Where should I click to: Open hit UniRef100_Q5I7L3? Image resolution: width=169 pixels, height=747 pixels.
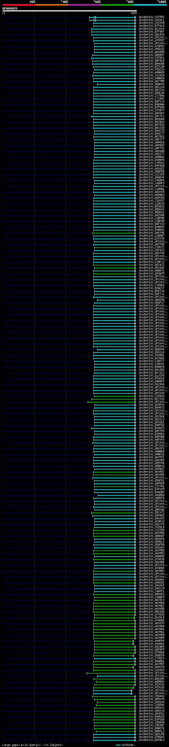[x=152, y=116]
